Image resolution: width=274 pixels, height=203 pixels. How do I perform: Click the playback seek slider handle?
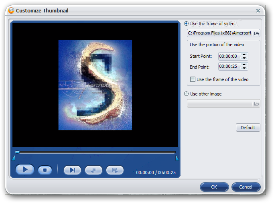pos(17,152)
